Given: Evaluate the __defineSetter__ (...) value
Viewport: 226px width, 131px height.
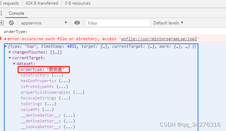Looking at the screenshot, I should tap(69, 121).
